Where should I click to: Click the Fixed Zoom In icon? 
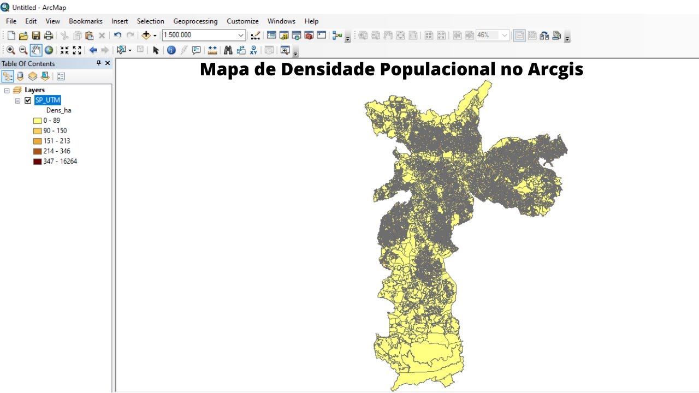[64, 50]
